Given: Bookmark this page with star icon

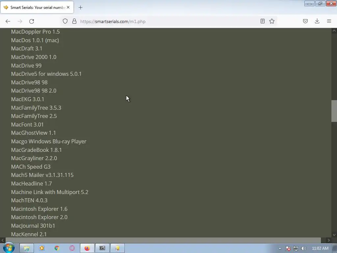Looking at the screenshot, I should click(272, 21).
